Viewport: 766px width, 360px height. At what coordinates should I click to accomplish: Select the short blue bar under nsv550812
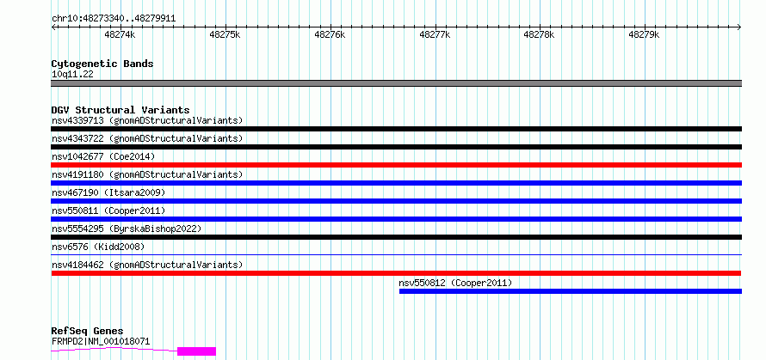click(570, 291)
